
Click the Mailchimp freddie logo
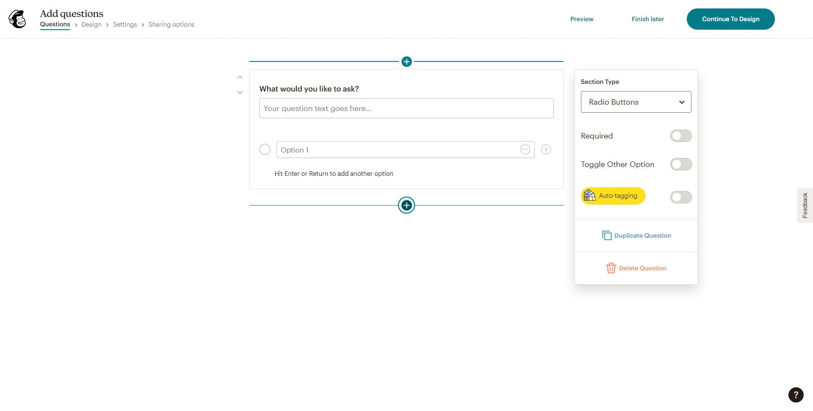(17, 19)
